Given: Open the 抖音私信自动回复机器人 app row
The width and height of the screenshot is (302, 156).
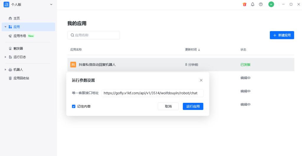Looking at the screenshot, I should [181, 65].
